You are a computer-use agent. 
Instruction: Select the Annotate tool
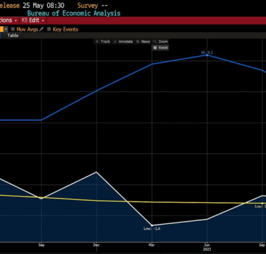[x=123, y=41]
